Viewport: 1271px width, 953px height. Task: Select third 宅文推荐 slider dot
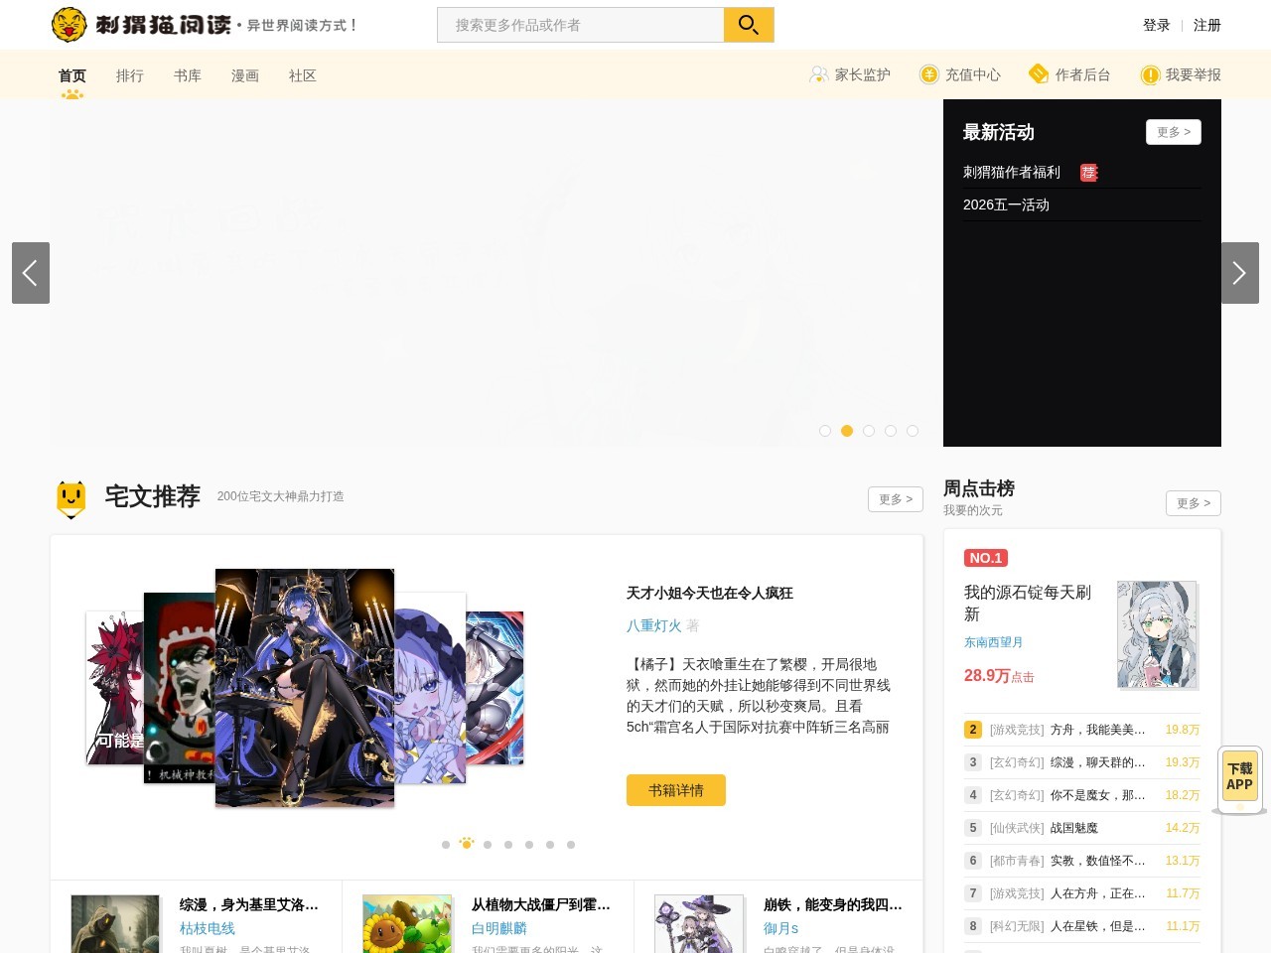(488, 845)
